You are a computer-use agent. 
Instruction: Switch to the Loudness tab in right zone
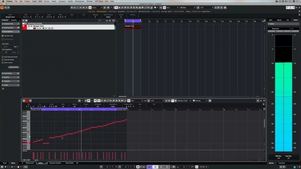click(x=281, y=163)
